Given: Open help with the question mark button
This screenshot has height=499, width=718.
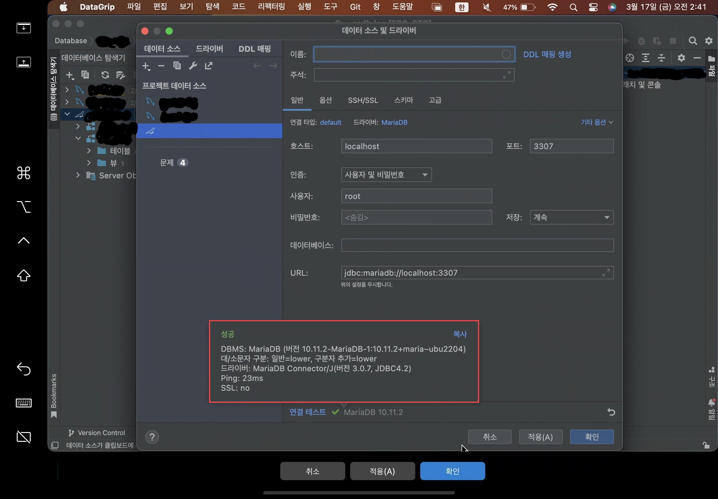Looking at the screenshot, I should 152,437.
